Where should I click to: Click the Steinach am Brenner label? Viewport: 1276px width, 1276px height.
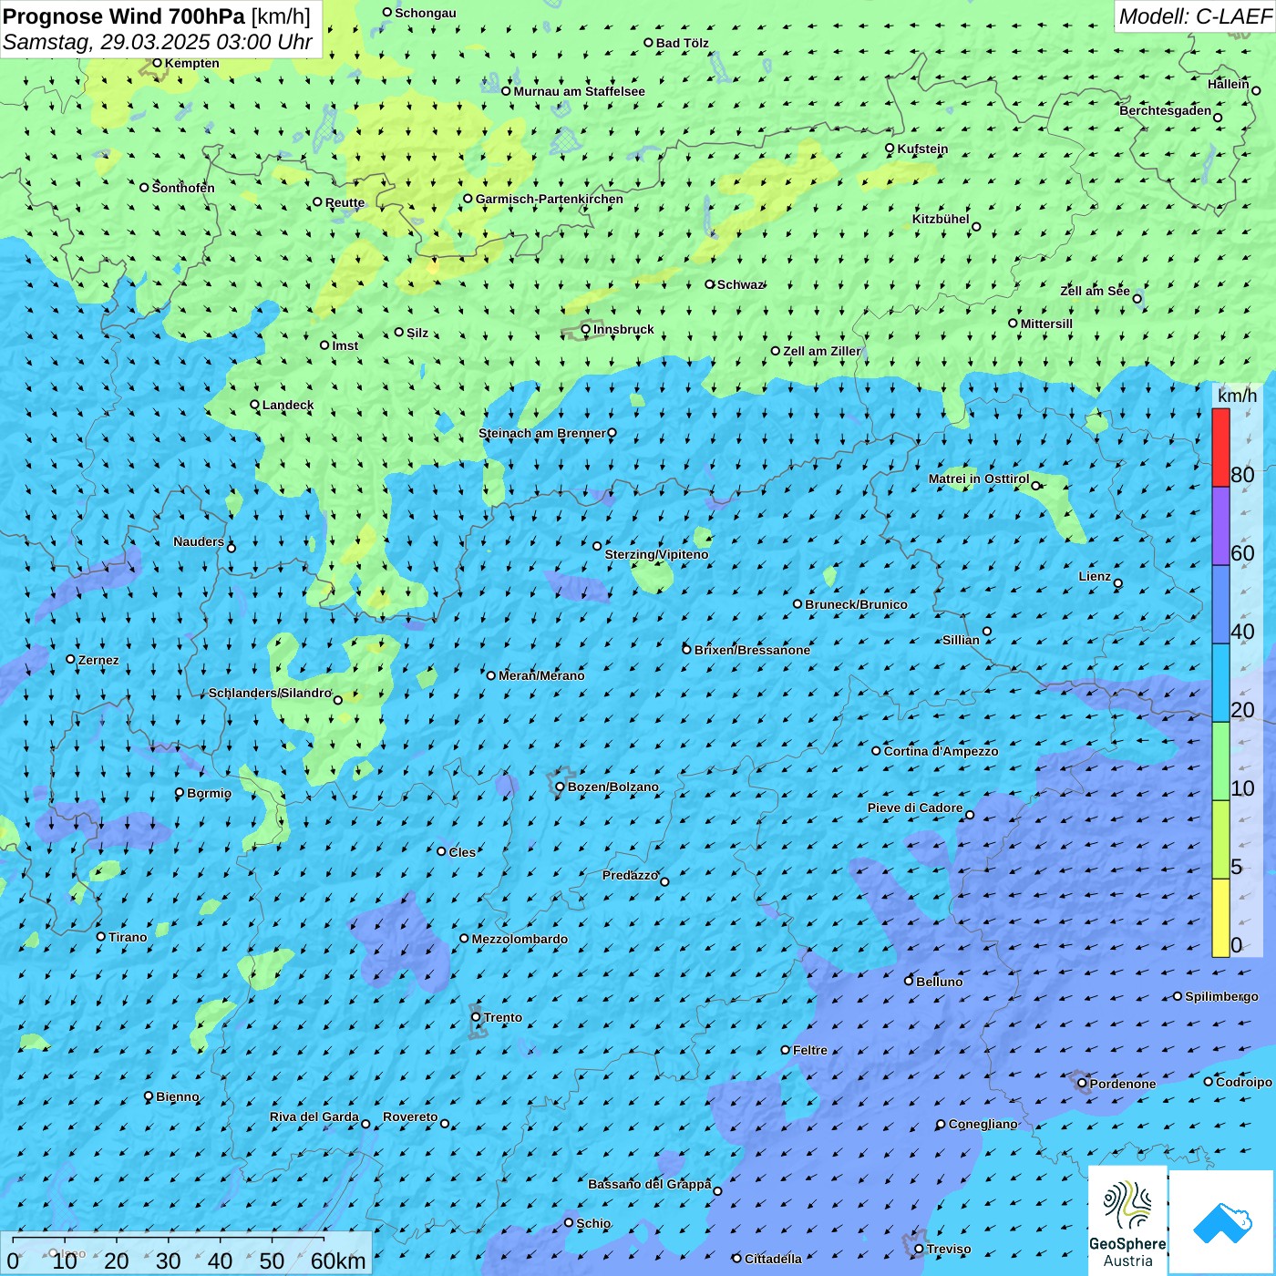[541, 433]
